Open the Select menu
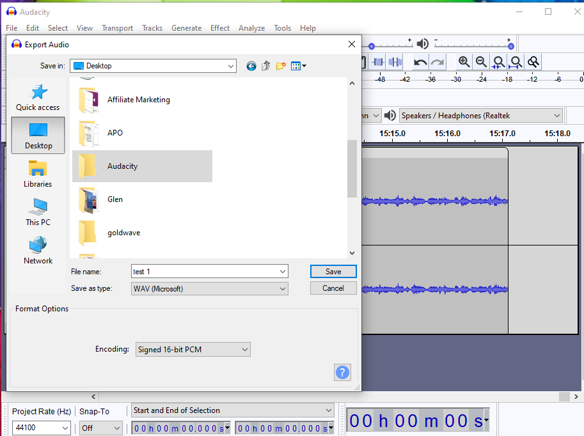The image size is (584, 436). tap(58, 28)
